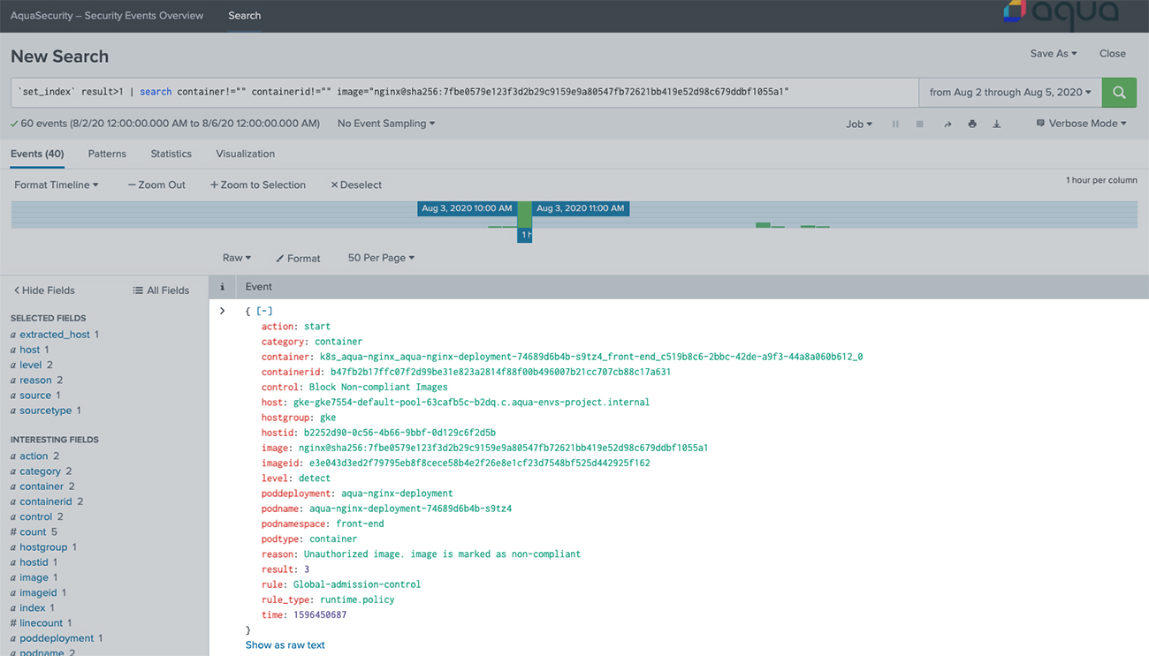The height and width of the screenshot is (656, 1149).
Task: Open the Format Timeline dropdown
Action: pyautogui.click(x=56, y=185)
